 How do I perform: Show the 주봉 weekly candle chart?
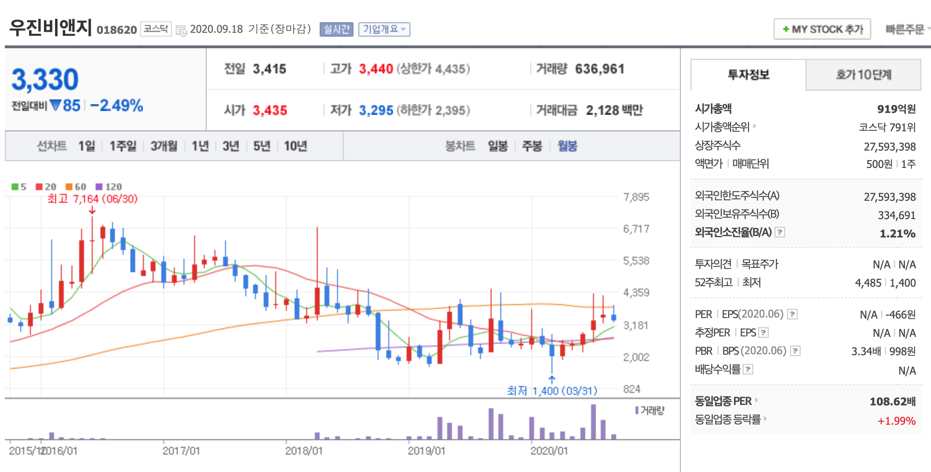point(532,146)
